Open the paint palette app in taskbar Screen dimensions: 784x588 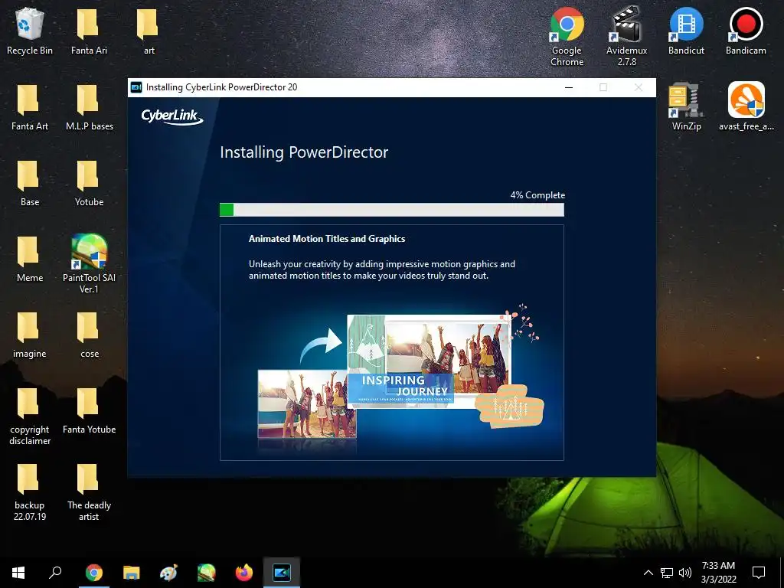point(168,573)
